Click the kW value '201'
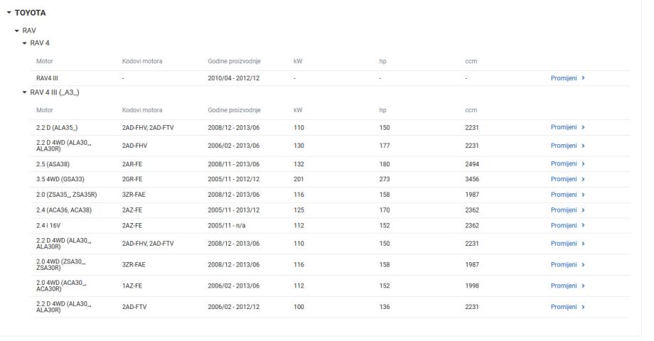The image size is (654, 341). point(299,179)
